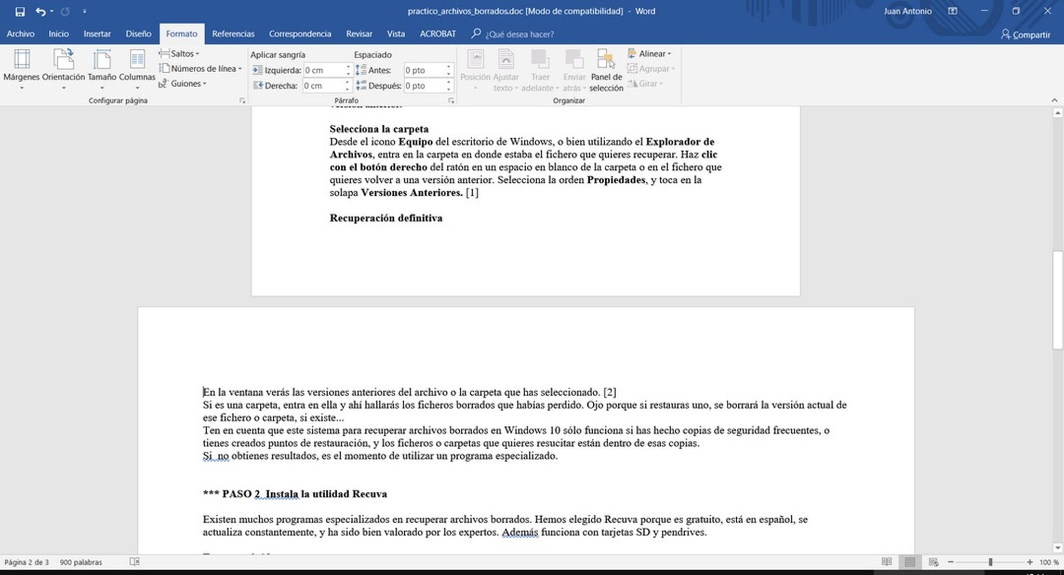Screen dimensions: 1064x575
Task: Click the vertical scrollbar thumb
Action: tap(1057, 300)
